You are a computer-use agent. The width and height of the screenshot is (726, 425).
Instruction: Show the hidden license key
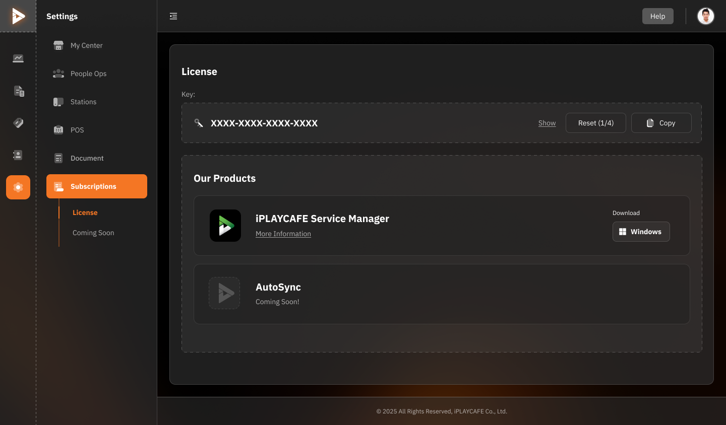pyautogui.click(x=547, y=123)
